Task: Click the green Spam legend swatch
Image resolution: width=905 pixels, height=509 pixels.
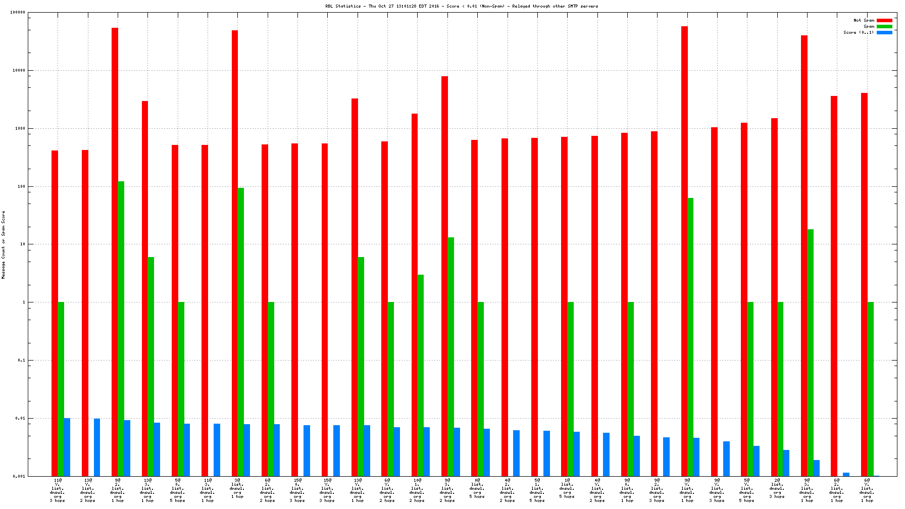Action: point(884,26)
